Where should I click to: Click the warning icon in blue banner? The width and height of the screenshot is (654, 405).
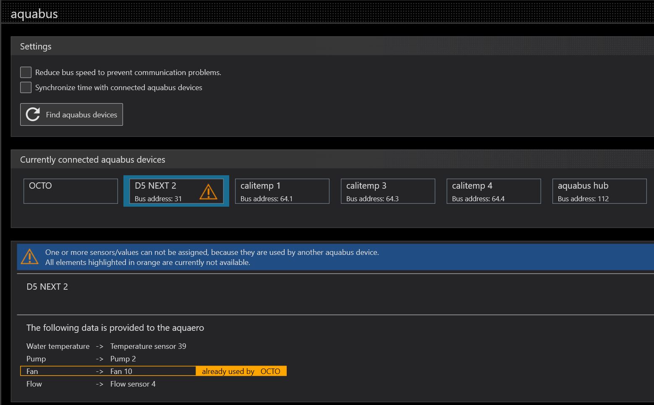(x=29, y=257)
